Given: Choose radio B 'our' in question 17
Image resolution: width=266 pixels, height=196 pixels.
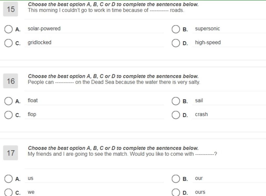Looking at the screenshot, I should [176, 179].
